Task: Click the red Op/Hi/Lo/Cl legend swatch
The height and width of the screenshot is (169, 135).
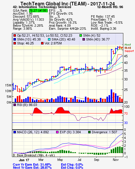Action: tap(15, 35)
